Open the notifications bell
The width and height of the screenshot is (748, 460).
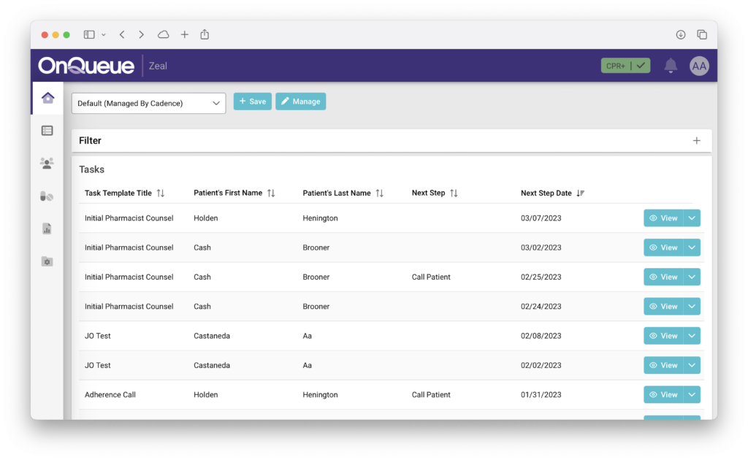tap(670, 66)
